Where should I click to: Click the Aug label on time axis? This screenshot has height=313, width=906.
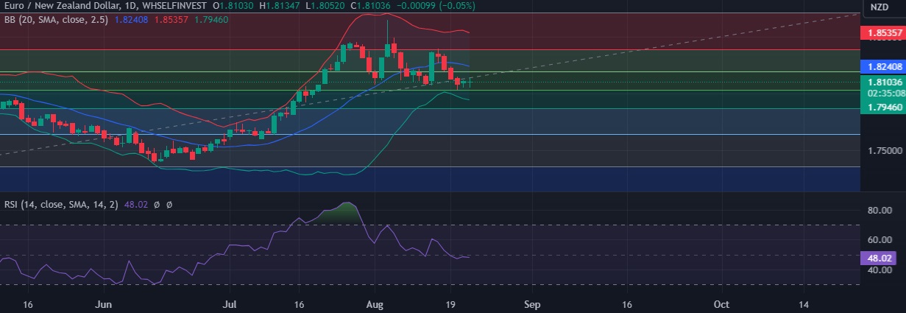pyautogui.click(x=375, y=303)
